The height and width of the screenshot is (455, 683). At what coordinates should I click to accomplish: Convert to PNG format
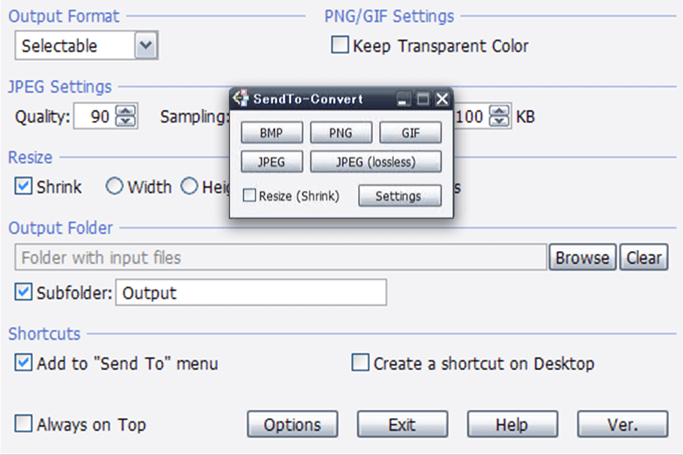coord(341,132)
